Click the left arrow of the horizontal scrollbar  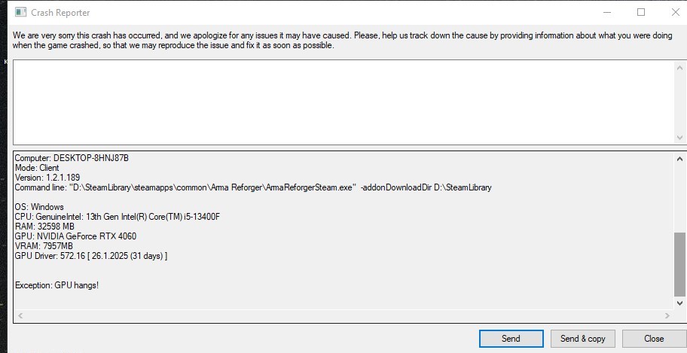point(20,316)
